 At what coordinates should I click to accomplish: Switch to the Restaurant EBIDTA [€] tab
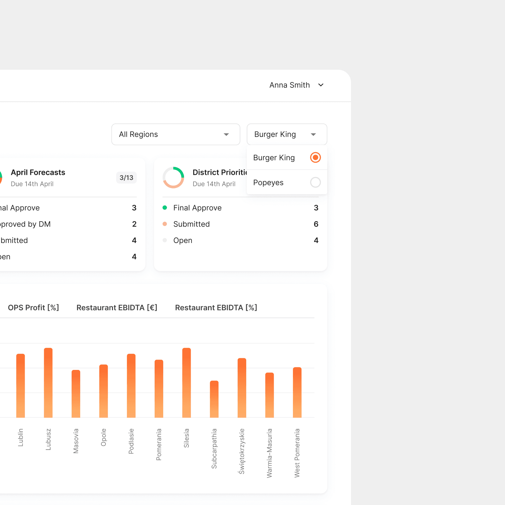117,308
